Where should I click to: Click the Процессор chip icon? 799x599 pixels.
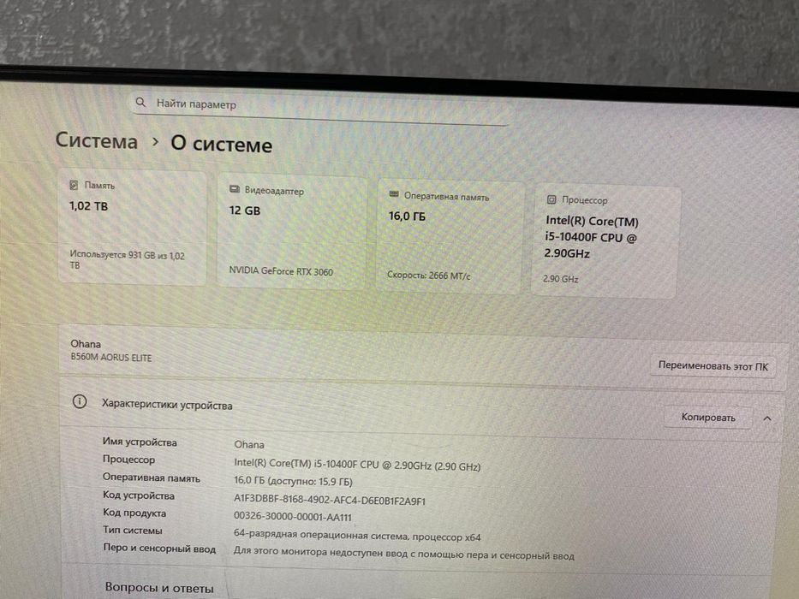552,199
